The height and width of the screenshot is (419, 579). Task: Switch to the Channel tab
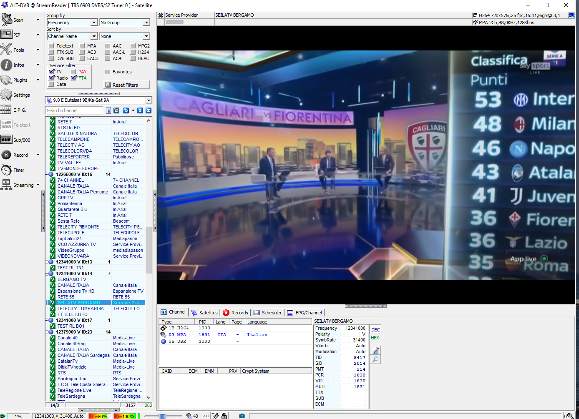(x=174, y=312)
